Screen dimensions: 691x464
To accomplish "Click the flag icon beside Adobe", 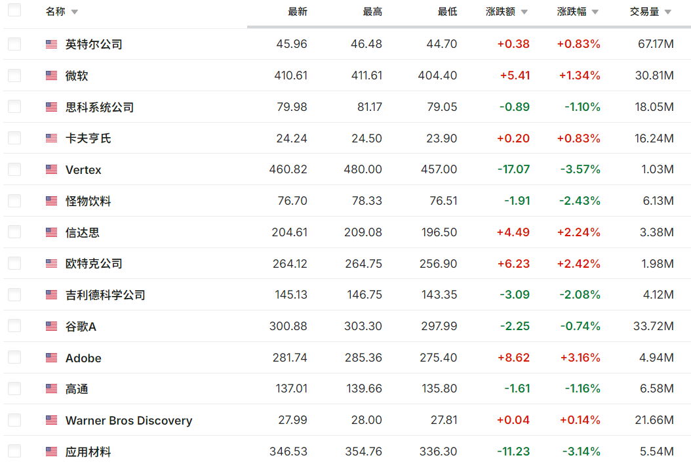I will (x=51, y=358).
